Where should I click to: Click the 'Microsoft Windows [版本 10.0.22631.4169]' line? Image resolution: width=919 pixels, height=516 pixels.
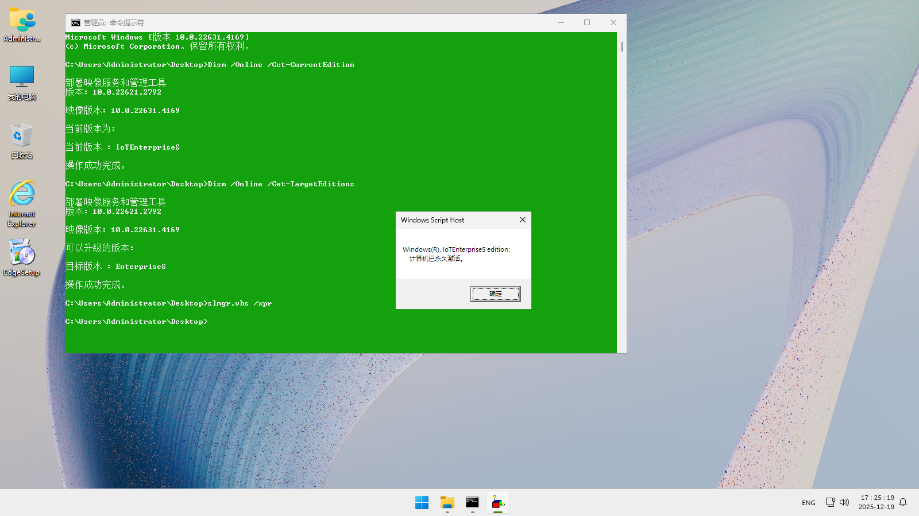[157, 37]
